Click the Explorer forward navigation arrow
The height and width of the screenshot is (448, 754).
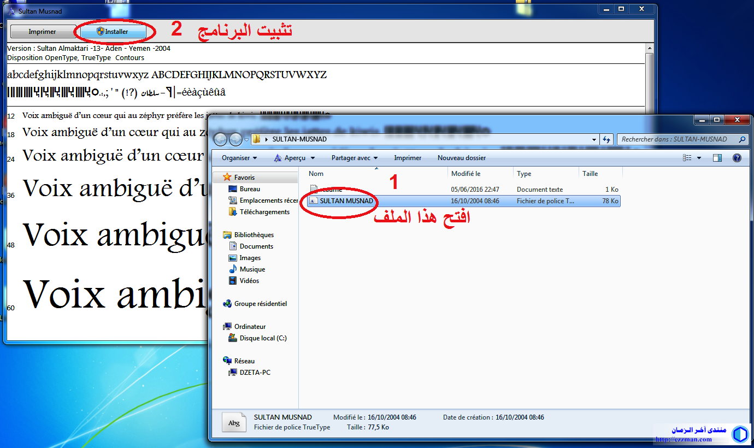pyautogui.click(x=235, y=139)
